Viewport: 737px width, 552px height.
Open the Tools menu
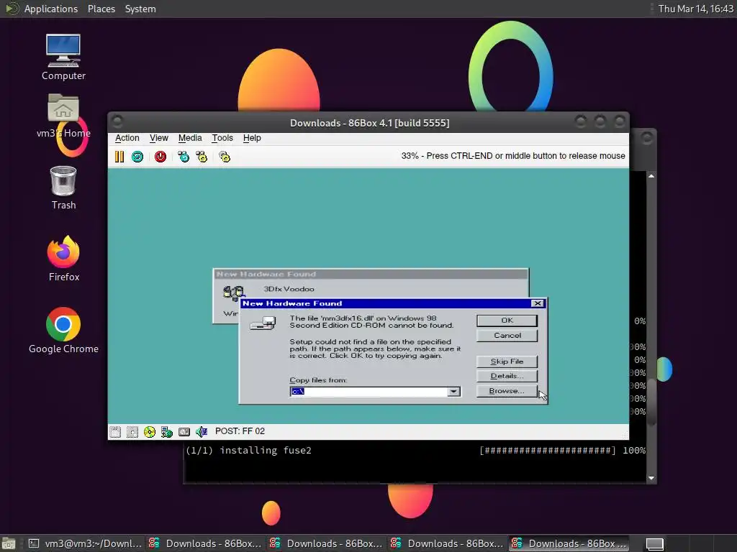(x=222, y=138)
